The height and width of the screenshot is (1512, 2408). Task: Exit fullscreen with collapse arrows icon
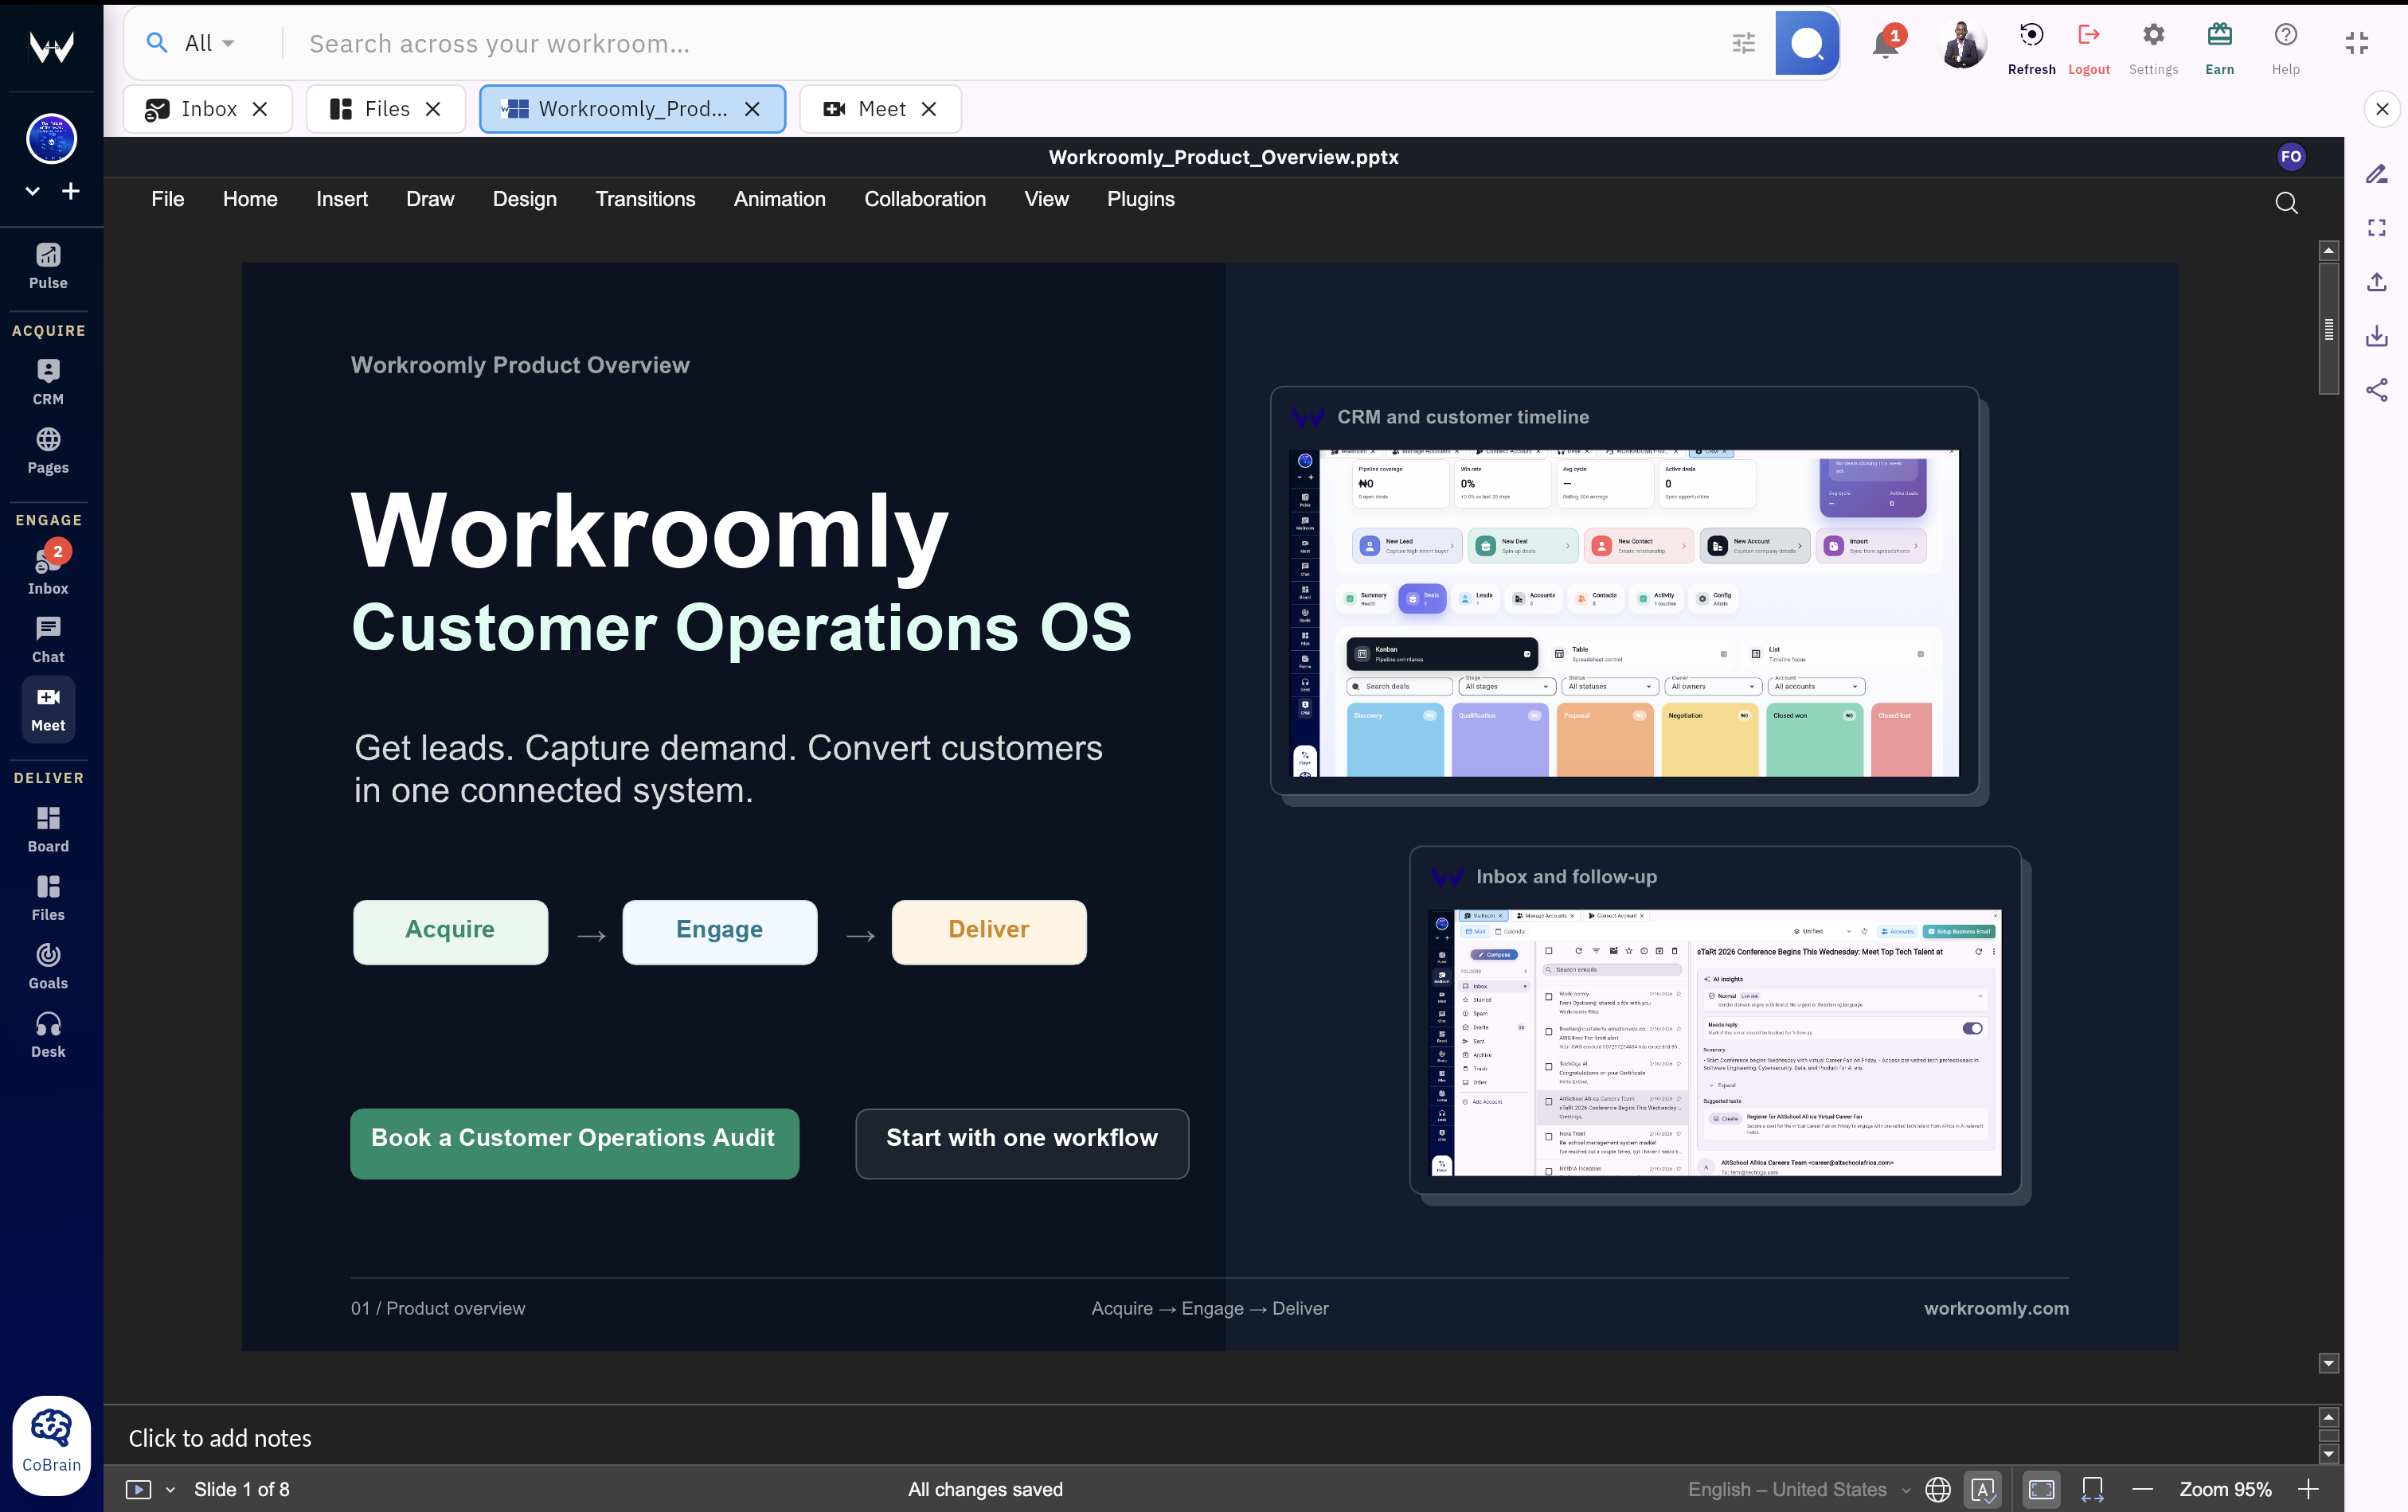click(2357, 43)
